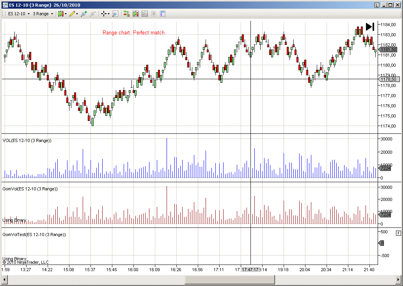Click the L link button in title bar

point(377,5)
